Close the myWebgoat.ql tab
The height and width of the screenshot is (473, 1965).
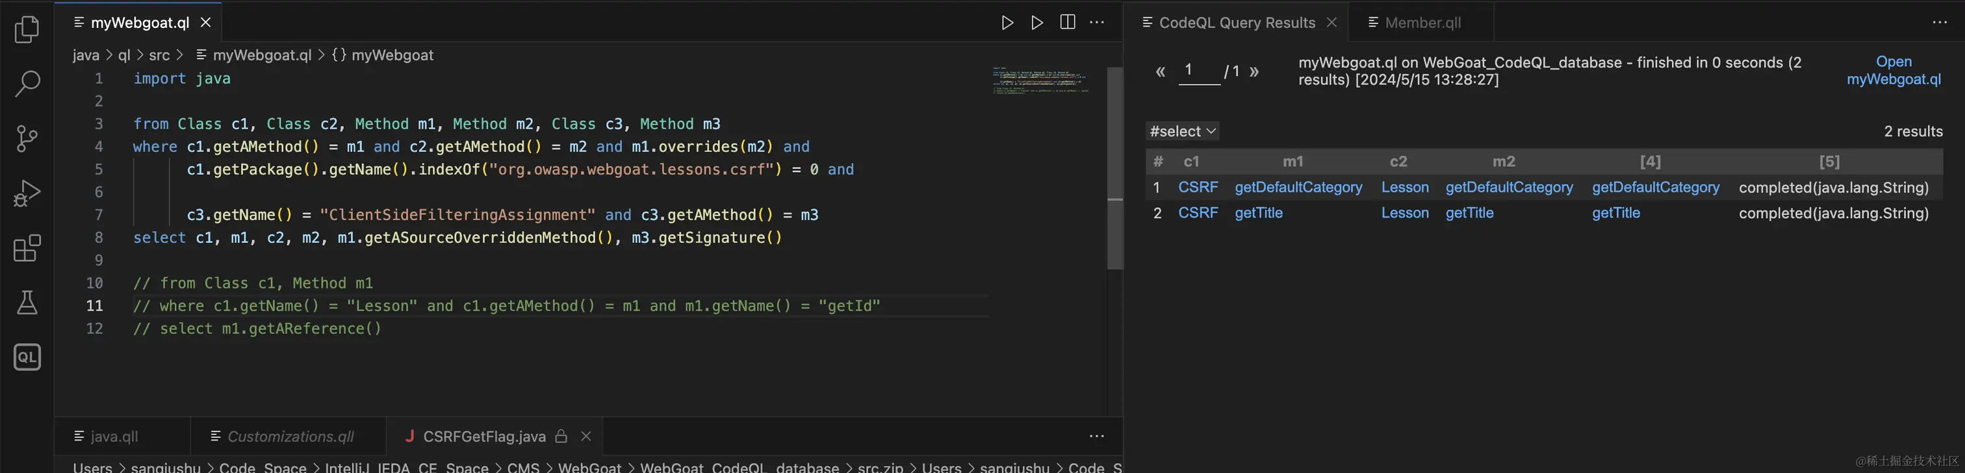click(205, 22)
